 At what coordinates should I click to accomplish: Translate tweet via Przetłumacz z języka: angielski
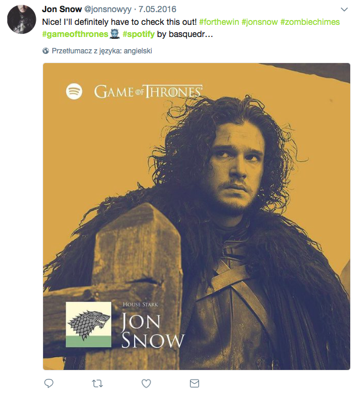[x=102, y=51]
